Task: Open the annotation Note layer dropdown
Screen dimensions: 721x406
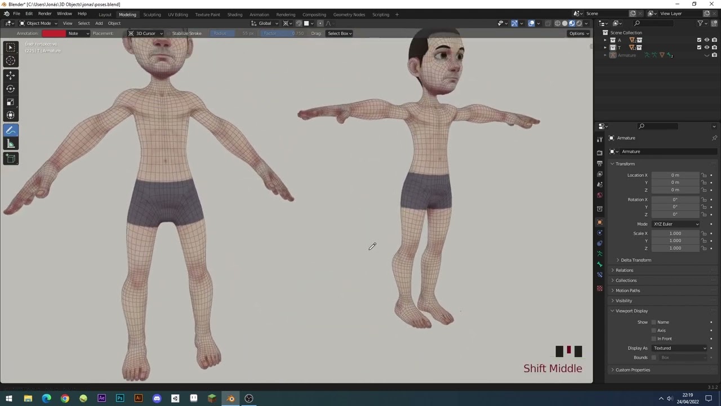Action: [79, 33]
